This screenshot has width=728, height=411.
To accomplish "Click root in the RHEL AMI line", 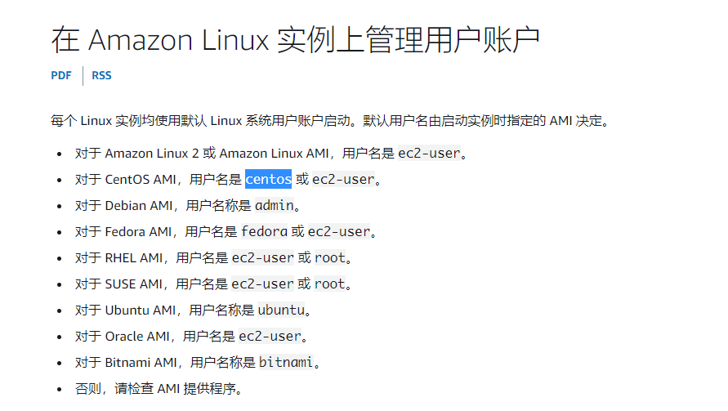I will pos(330,257).
